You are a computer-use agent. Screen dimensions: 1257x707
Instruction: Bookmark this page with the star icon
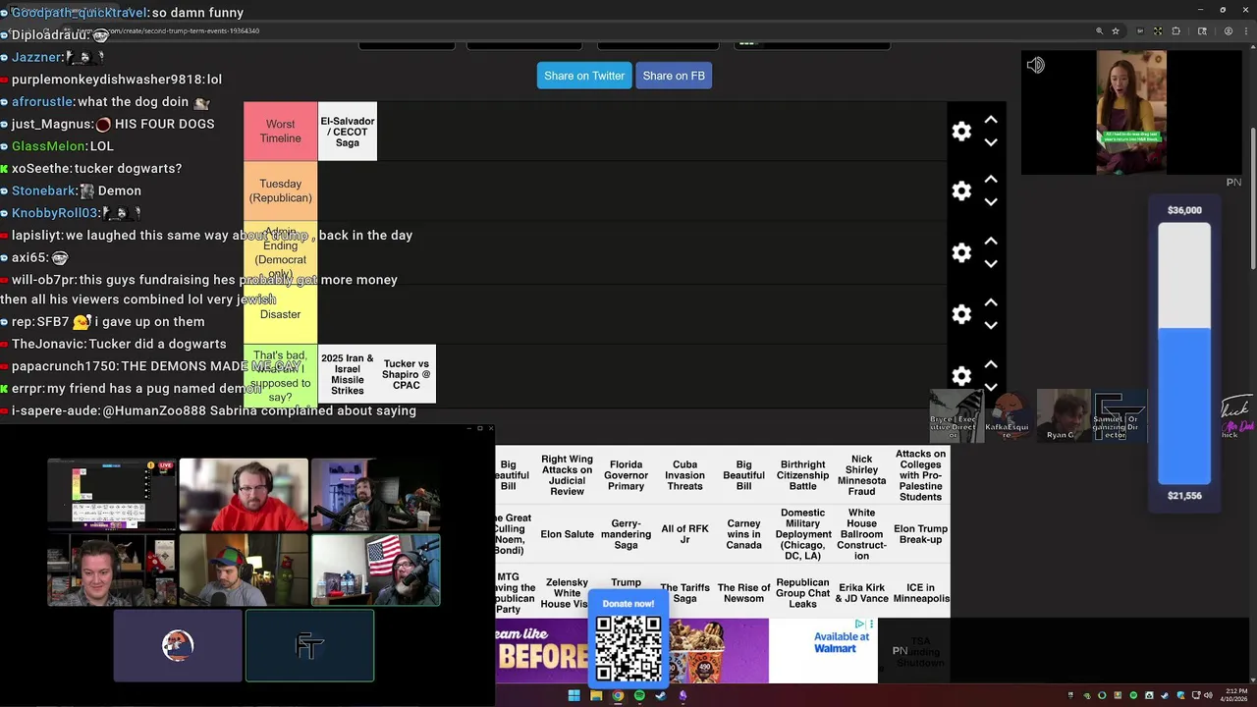[1116, 30]
